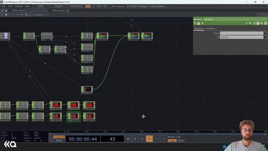Expand the path chevrons after project1

(x=47, y=15)
